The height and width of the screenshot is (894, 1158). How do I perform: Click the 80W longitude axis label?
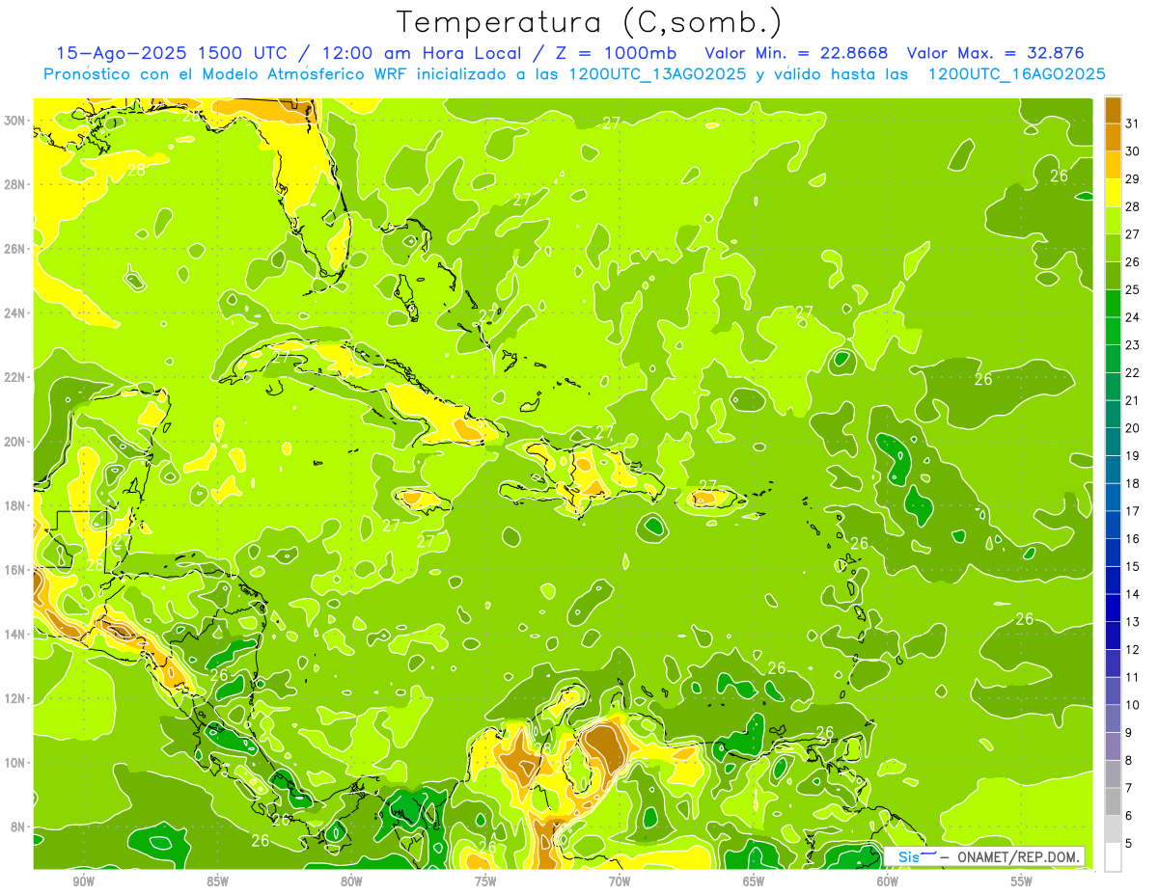pos(351,881)
